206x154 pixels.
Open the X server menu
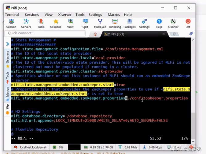[x=65, y=14]
